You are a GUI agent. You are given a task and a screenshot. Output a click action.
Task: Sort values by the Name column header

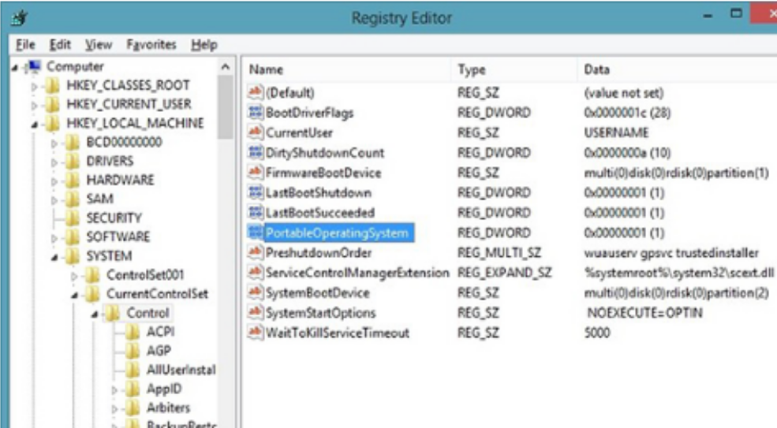[x=266, y=69]
